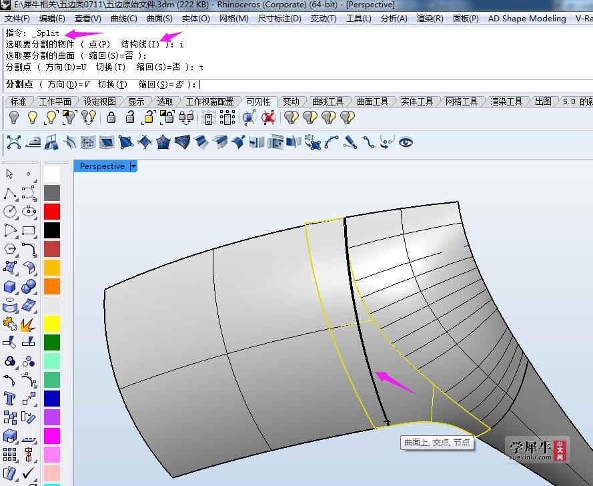593x486 pixels.
Task: Toggle the 方向(D)=V option in the command prompt
Action: [x=69, y=84]
